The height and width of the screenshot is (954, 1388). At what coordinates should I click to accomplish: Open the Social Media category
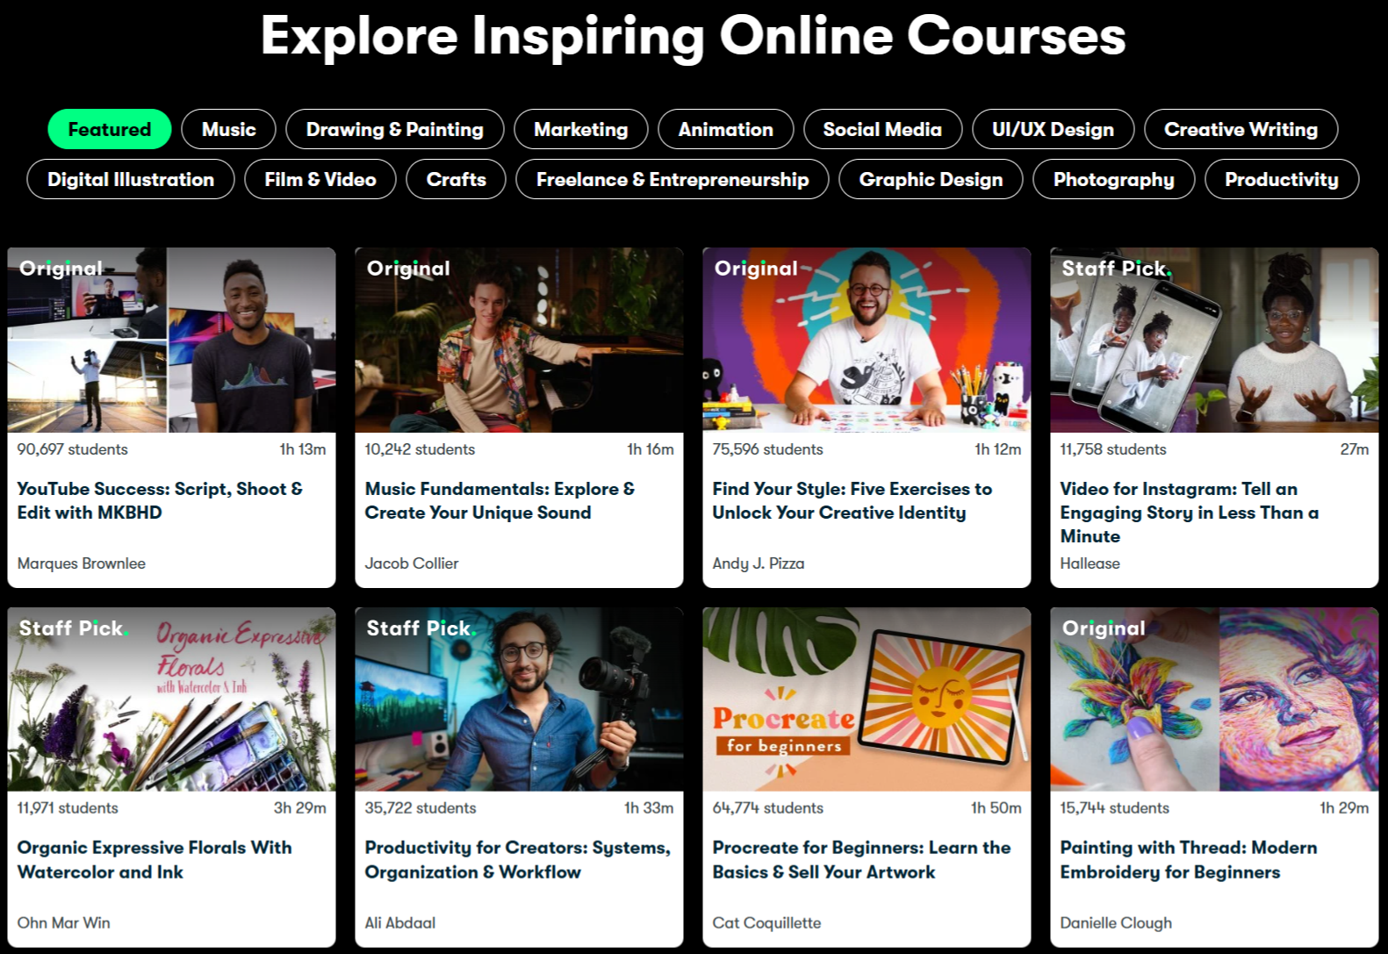point(882,129)
